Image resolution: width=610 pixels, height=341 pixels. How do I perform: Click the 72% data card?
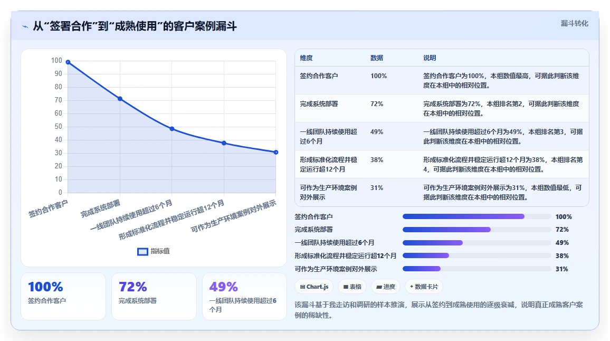tap(154, 296)
